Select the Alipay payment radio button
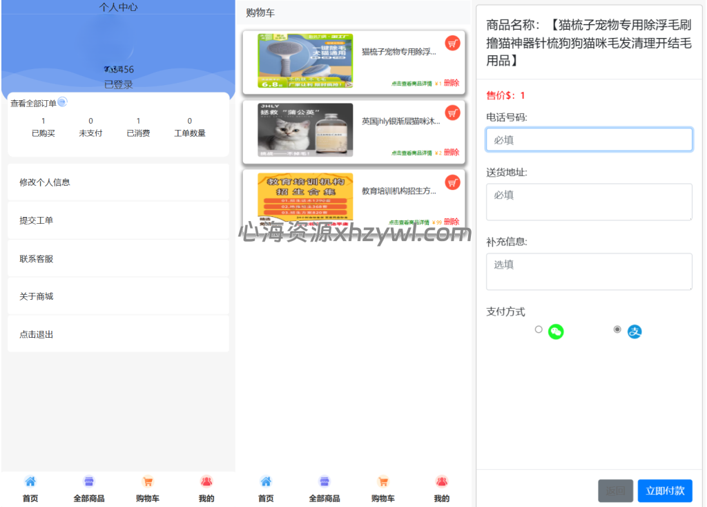 (617, 329)
